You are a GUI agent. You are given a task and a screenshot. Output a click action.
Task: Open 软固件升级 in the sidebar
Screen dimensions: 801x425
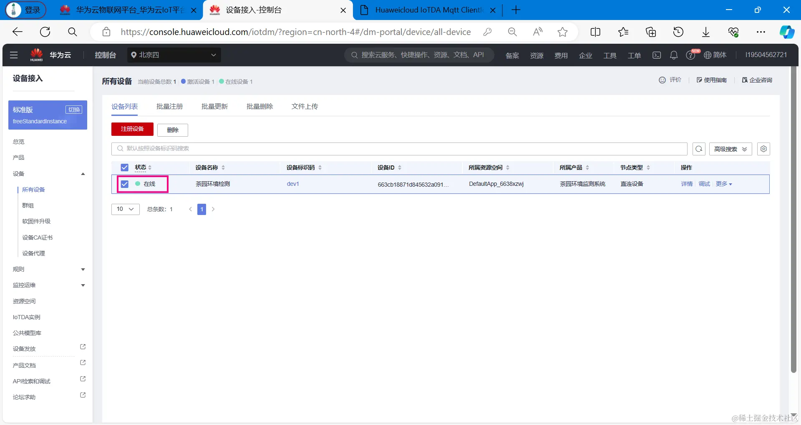click(36, 221)
